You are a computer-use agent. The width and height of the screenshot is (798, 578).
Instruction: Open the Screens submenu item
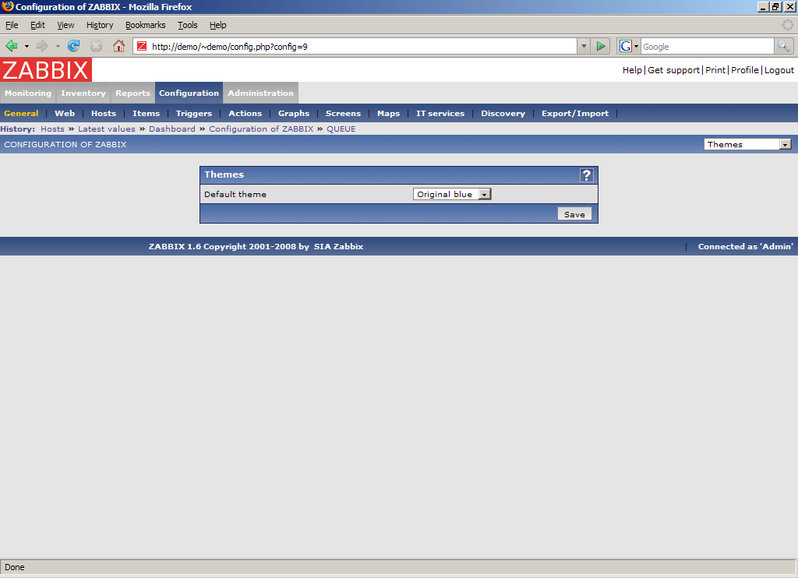tap(343, 114)
